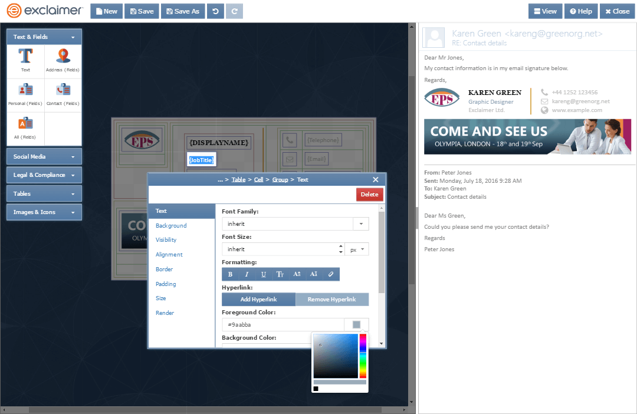637x414 pixels.
Task: Expand the Tables panel
Action: pos(44,194)
